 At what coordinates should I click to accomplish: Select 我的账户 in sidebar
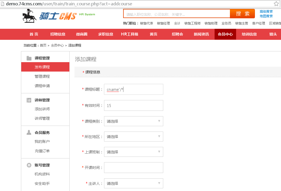point(42,142)
